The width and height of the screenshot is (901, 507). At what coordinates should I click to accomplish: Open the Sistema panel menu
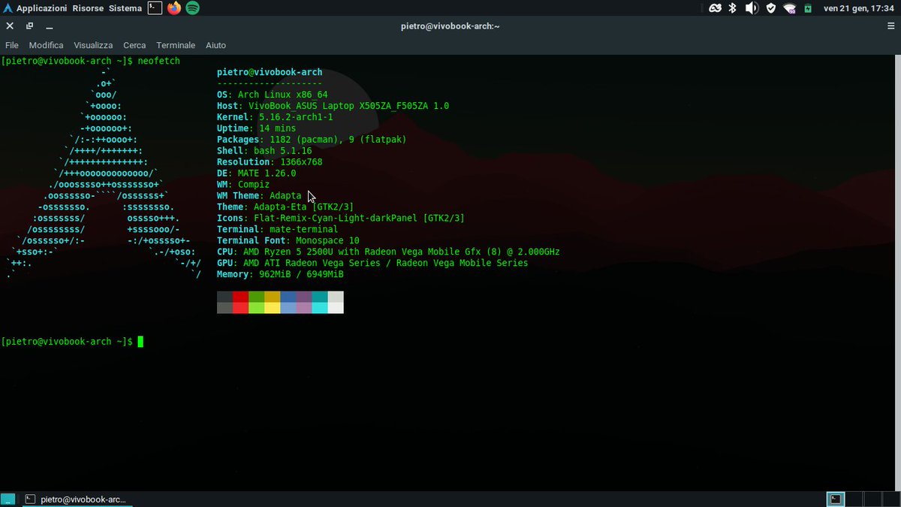pyautogui.click(x=125, y=8)
